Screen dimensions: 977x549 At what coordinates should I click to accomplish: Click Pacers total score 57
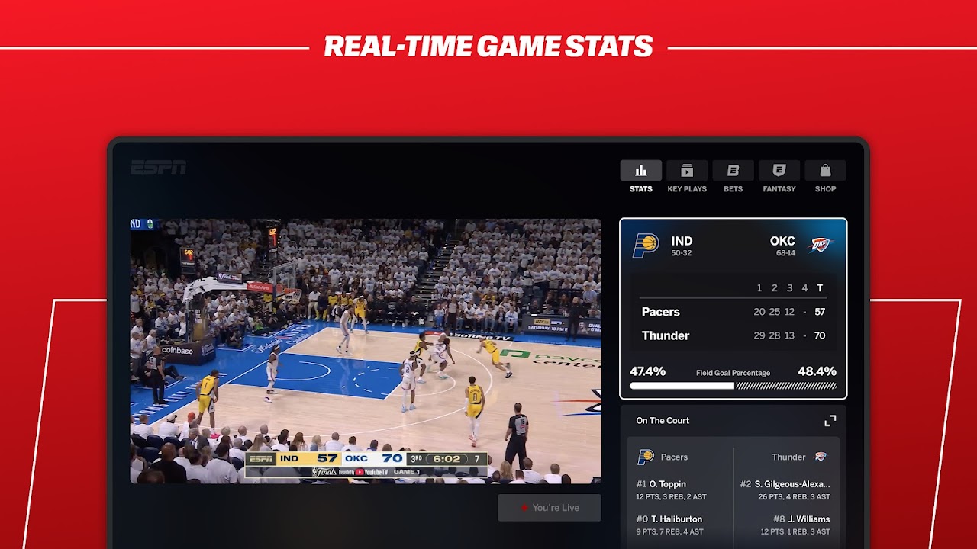tap(820, 312)
